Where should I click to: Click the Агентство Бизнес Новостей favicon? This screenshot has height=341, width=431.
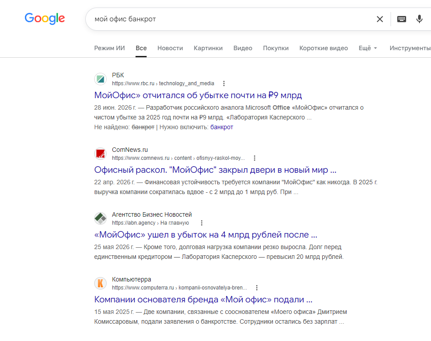(x=100, y=219)
